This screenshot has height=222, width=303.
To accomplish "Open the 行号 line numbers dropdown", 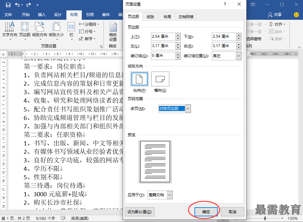I will coord(87,31).
